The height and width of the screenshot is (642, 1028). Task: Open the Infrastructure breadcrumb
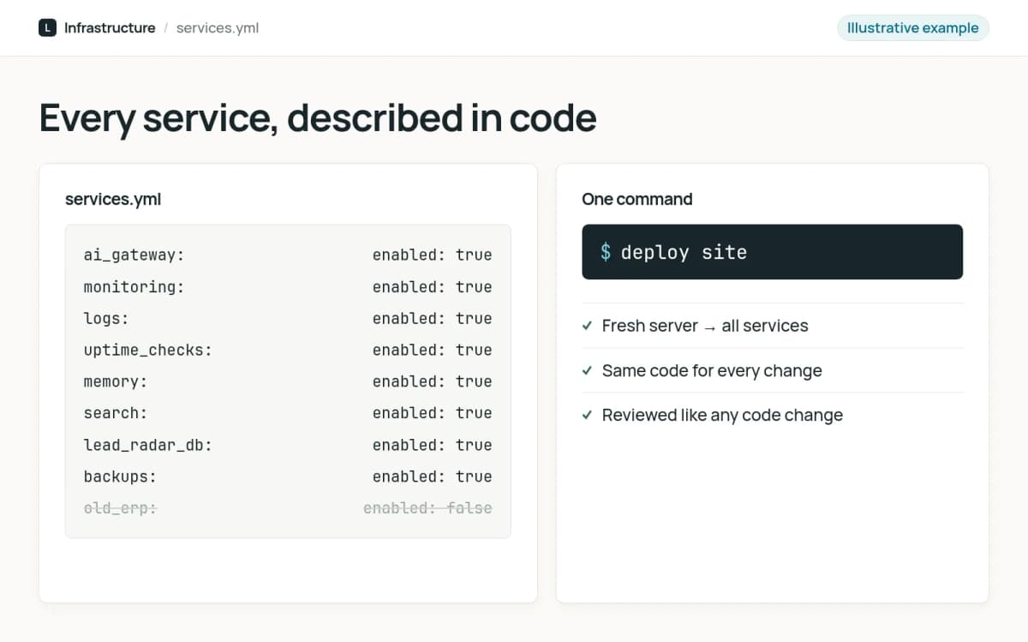[110, 27]
